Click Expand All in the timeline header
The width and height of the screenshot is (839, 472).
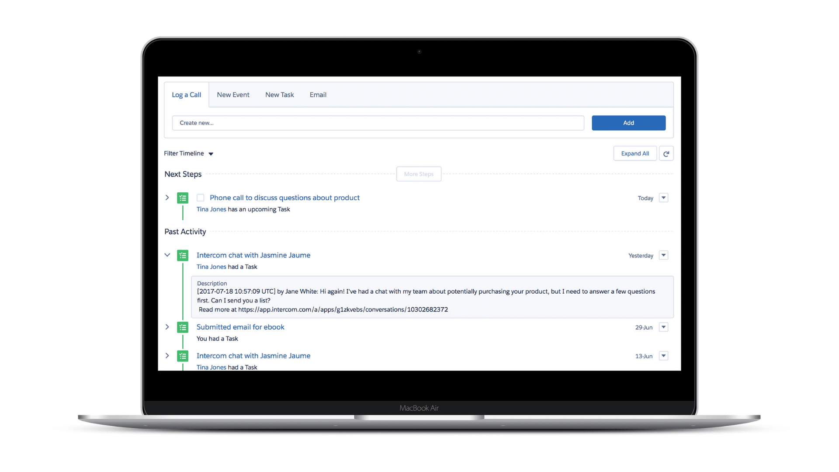(x=634, y=153)
